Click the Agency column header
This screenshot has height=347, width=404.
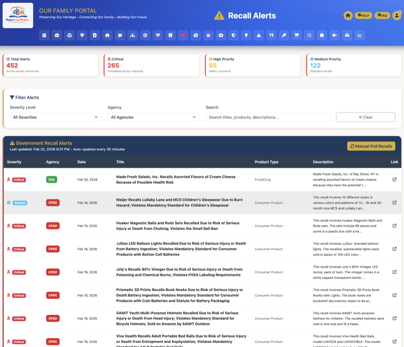tap(53, 162)
